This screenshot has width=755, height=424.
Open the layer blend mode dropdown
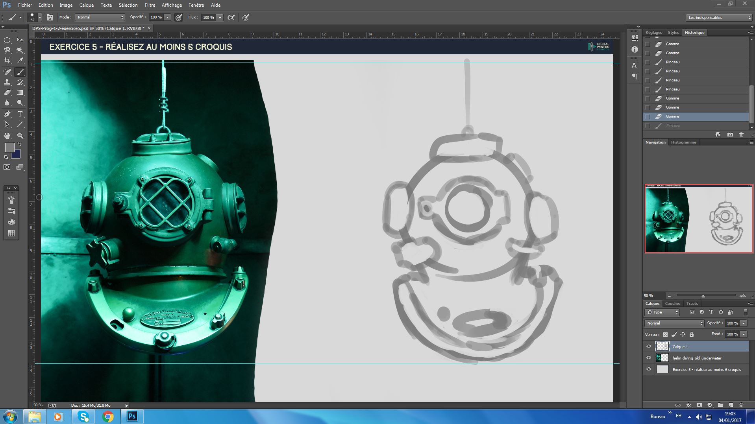click(x=674, y=323)
